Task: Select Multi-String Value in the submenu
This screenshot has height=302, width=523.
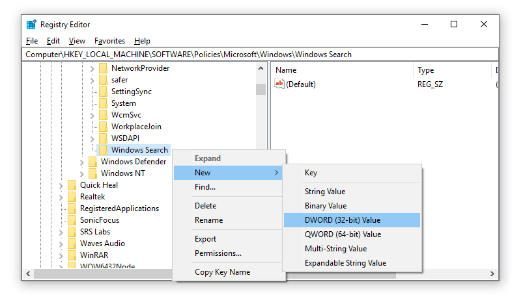Action: click(352, 249)
